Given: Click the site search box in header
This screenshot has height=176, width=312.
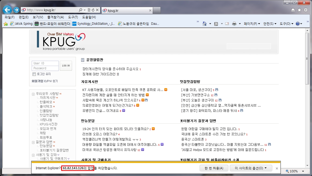Looking at the screenshot, I should 249,46.
